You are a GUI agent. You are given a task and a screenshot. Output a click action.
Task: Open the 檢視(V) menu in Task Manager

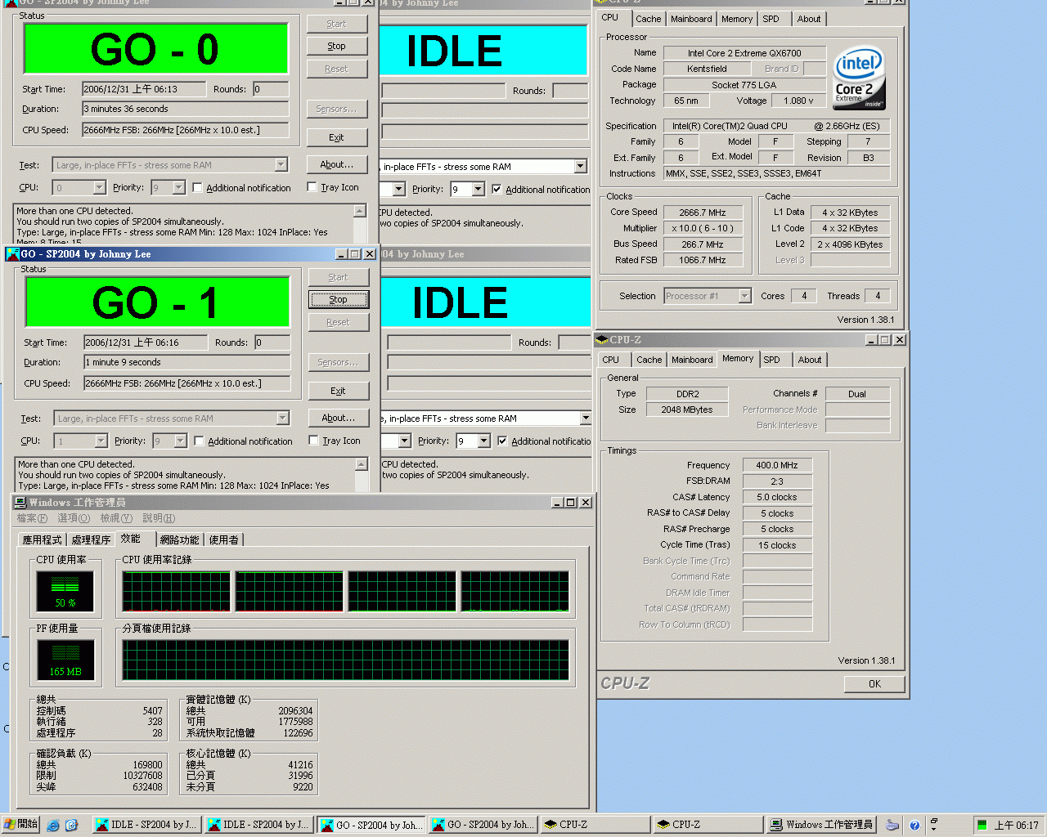pyautogui.click(x=116, y=518)
